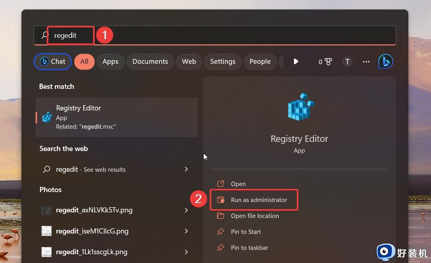
Task: Click the ellipsis for more search options
Action: [366, 61]
